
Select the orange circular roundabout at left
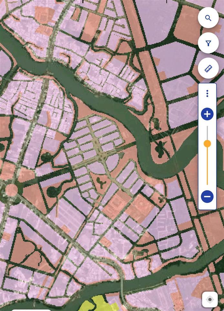(x=11, y=190)
